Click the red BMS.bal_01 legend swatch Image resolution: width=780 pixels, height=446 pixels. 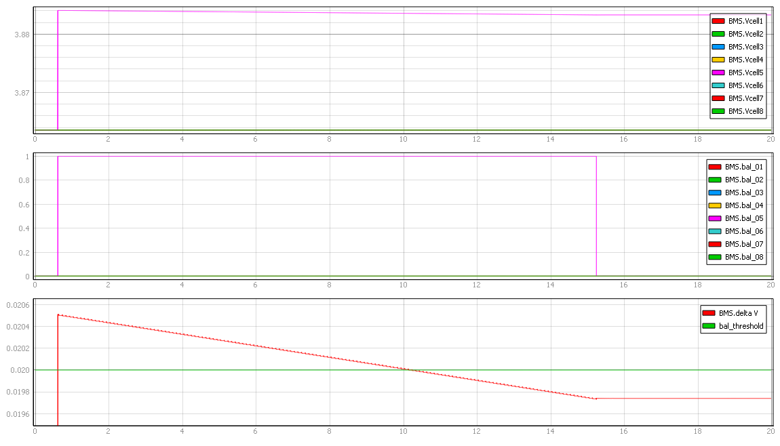click(715, 167)
